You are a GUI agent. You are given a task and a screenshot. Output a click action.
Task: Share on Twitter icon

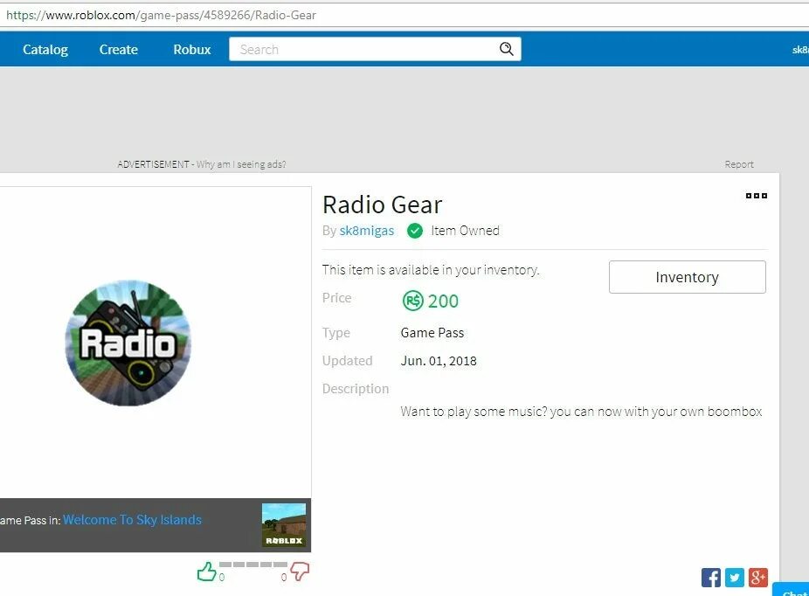(x=735, y=578)
